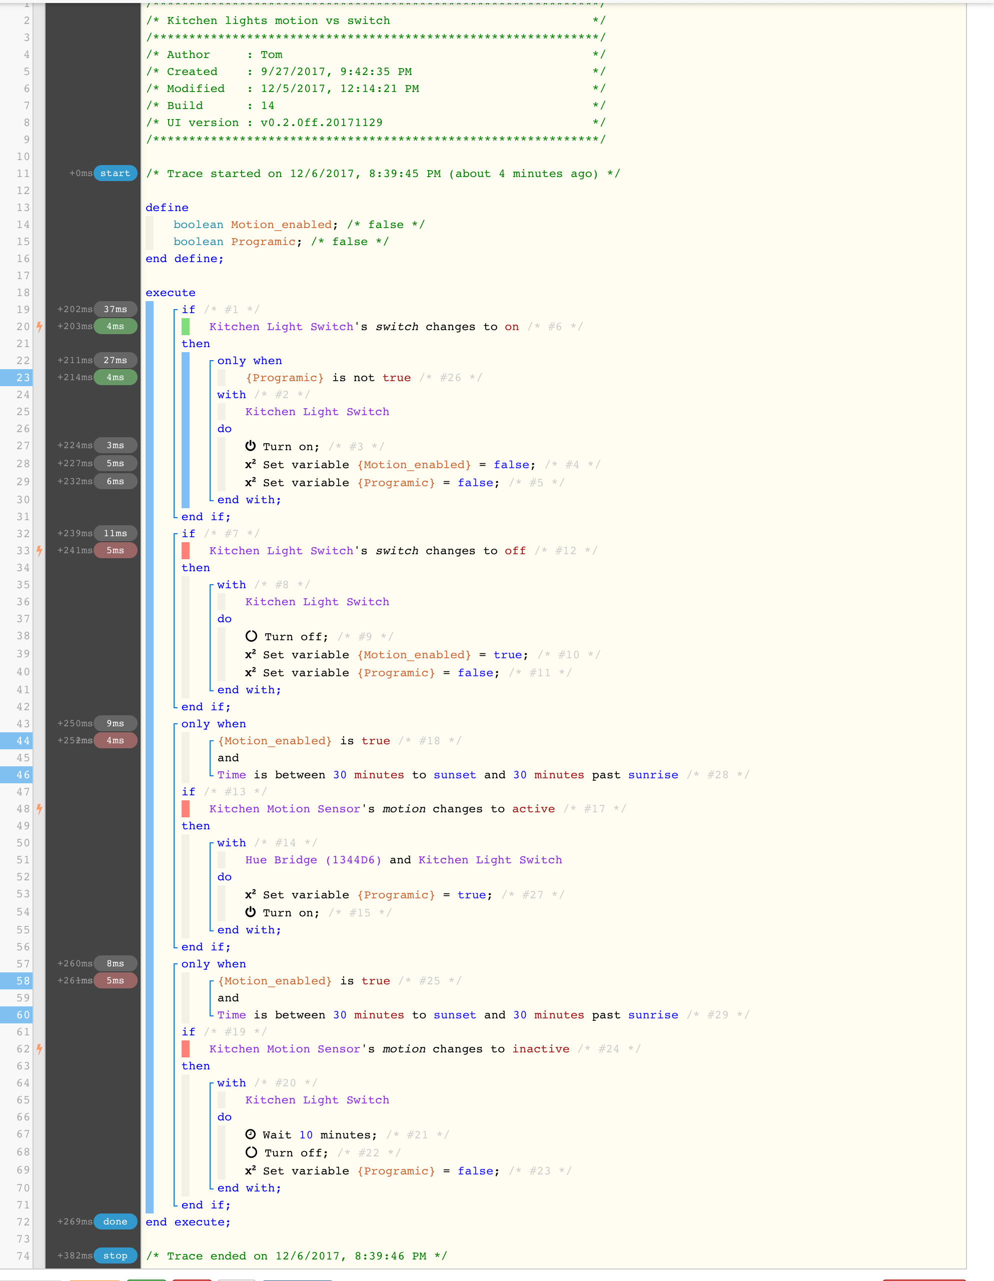Click 'Kitchen Motion Sensor' on line 48
Image resolution: width=994 pixels, height=1281 pixels.
[x=285, y=809]
